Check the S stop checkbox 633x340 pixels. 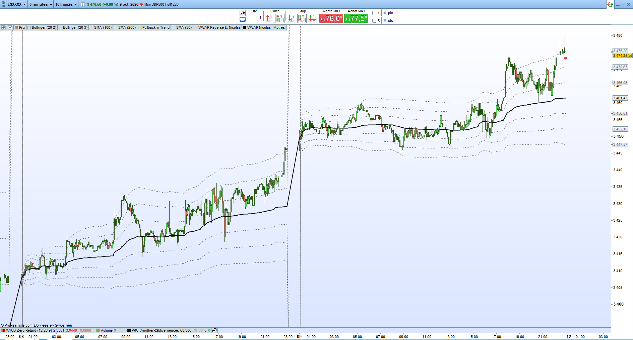point(374,21)
